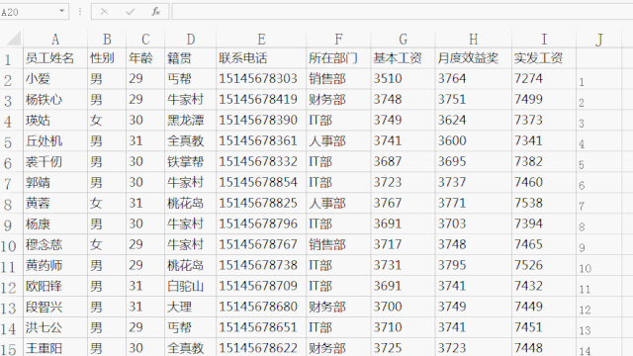Click the Select All corner triangle
Screen dimensions: 633x356
coord(13,39)
